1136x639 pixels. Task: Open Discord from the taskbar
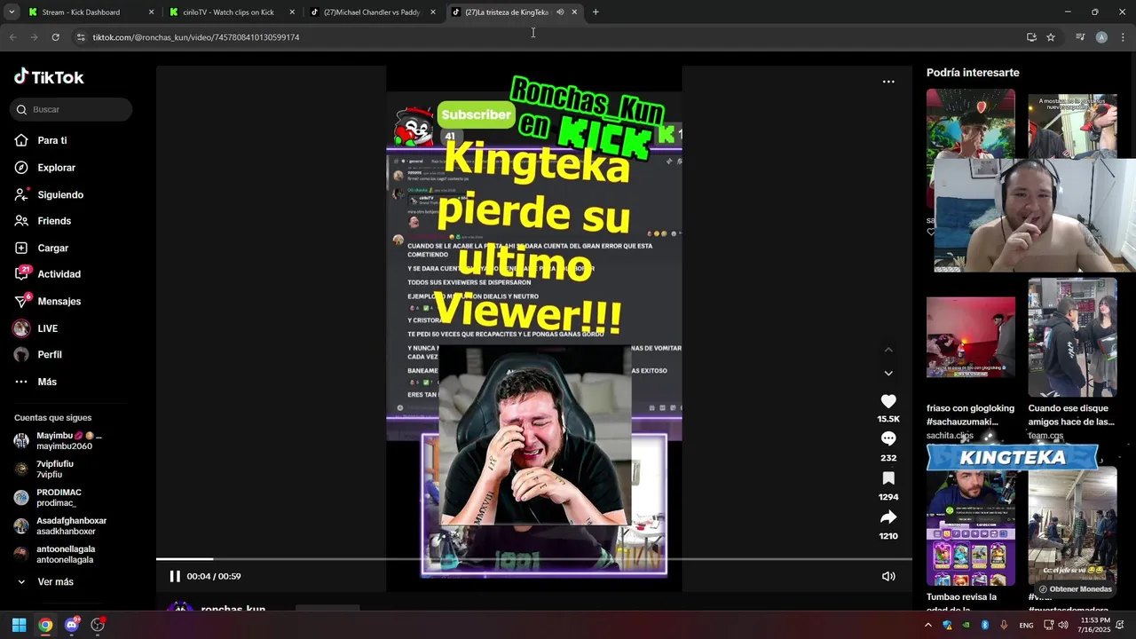point(72,625)
